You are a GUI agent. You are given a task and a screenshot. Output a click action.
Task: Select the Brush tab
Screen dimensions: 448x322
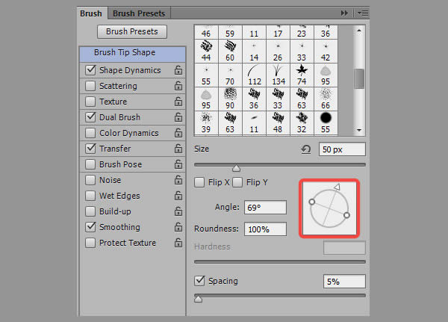coord(93,13)
